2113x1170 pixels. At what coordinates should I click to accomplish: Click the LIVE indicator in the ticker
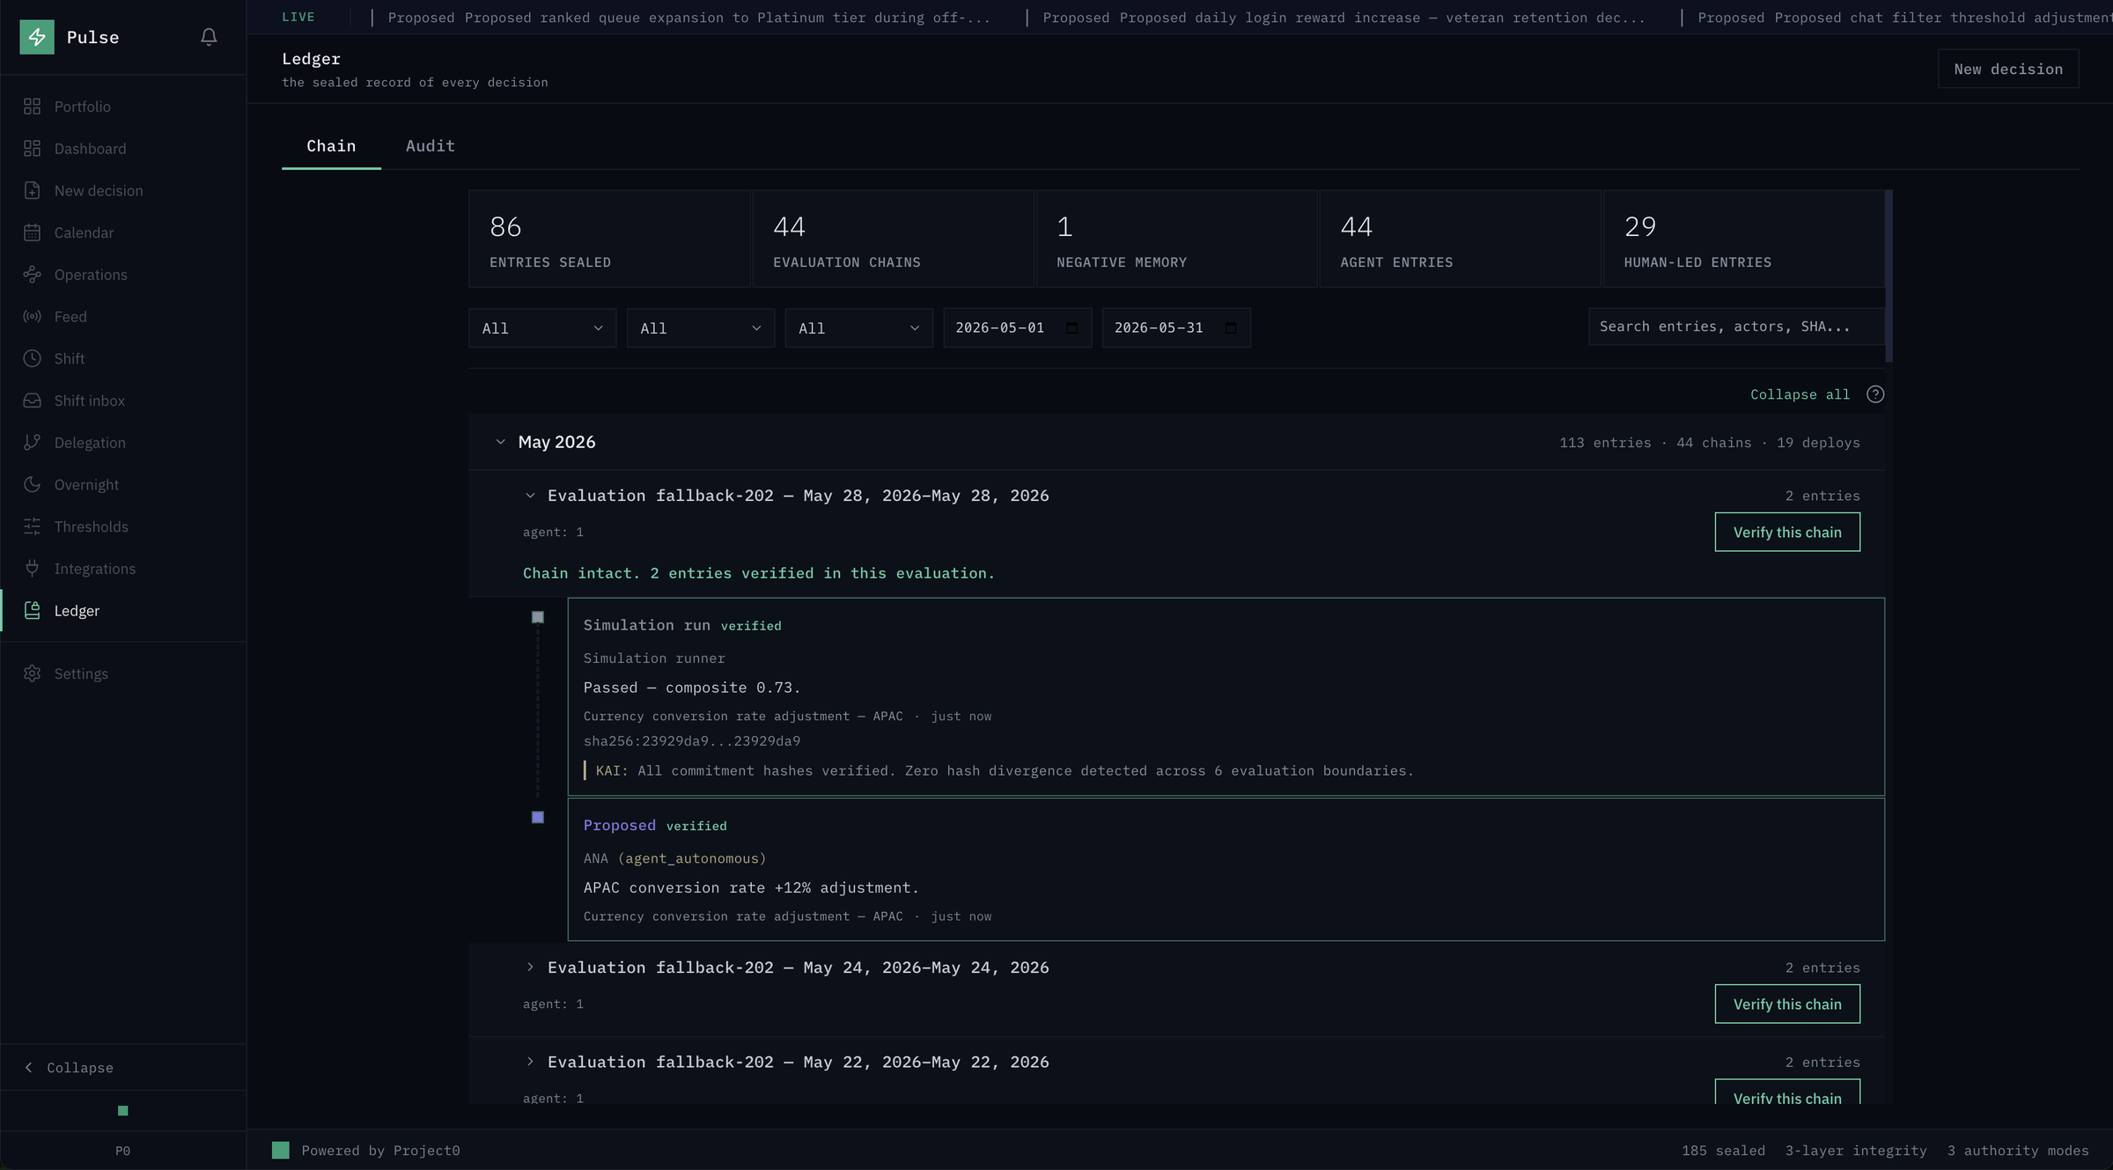tap(298, 17)
